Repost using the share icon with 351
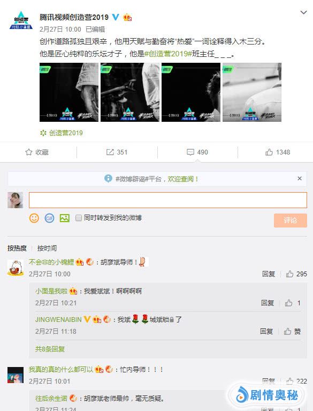The height and width of the screenshot is (411, 313). (117, 152)
